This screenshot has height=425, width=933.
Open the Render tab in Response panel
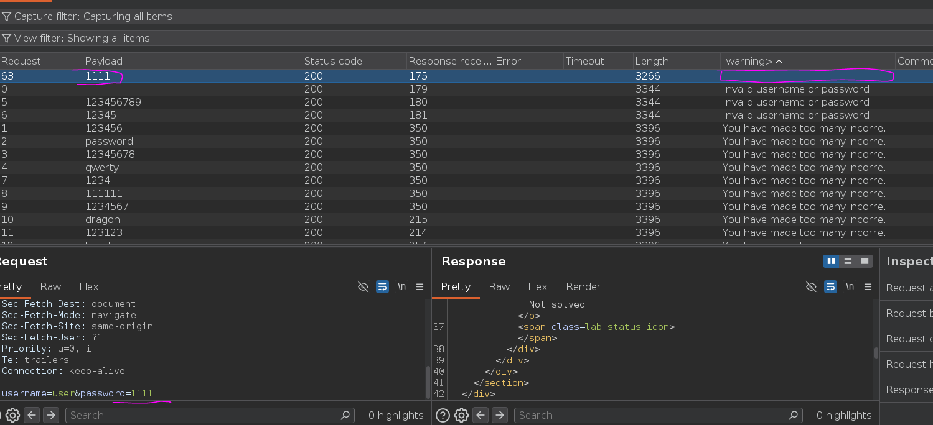point(583,286)
